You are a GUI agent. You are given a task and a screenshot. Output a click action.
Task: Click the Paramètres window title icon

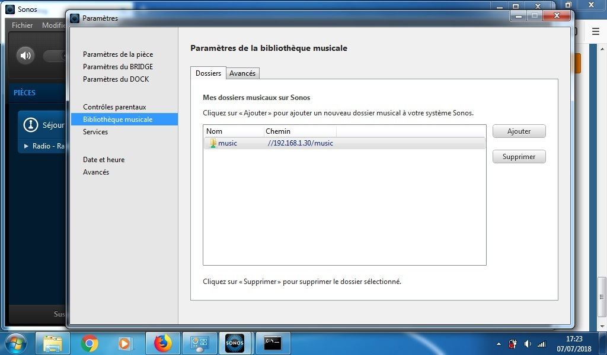75,18
